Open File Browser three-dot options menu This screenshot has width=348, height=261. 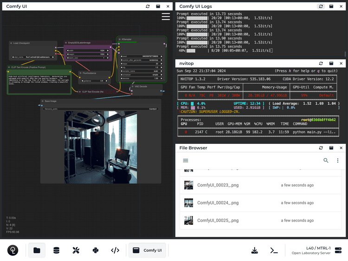338,160
